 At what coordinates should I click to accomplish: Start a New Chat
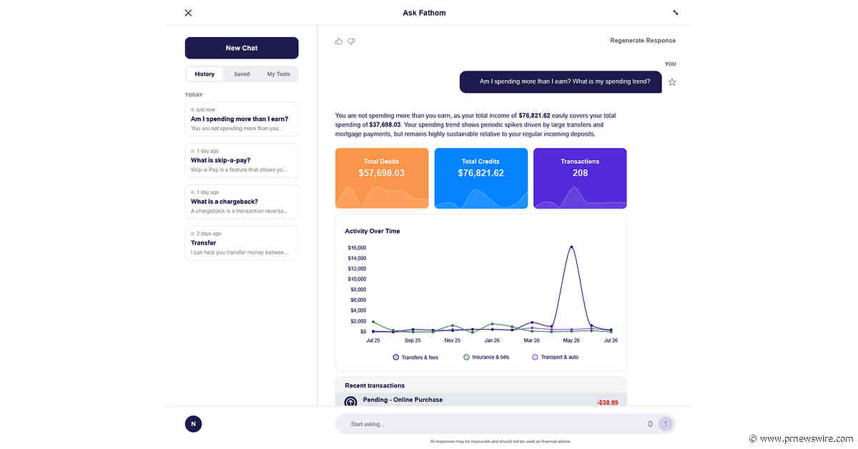pyautogui.click(x=242, y=48)
